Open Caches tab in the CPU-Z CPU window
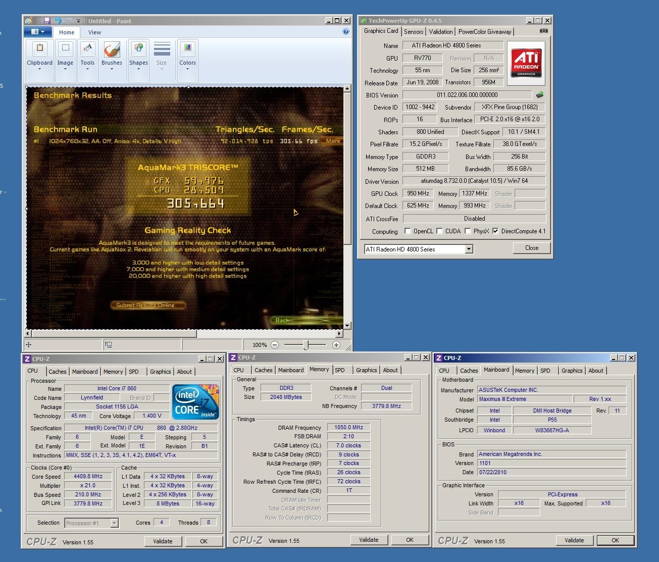659x562 pixels. (x=58, y=372)
